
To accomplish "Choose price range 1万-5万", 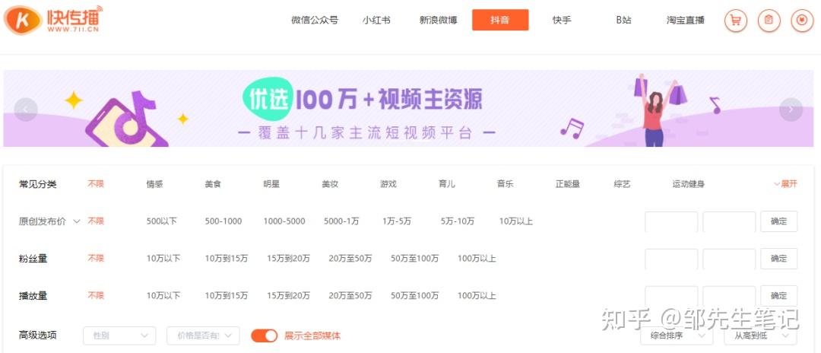I will pos(397,221).
